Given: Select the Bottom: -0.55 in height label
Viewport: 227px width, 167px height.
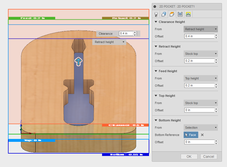Looking at the screenshot, I should pyautogui.click(x=125, y=155).
